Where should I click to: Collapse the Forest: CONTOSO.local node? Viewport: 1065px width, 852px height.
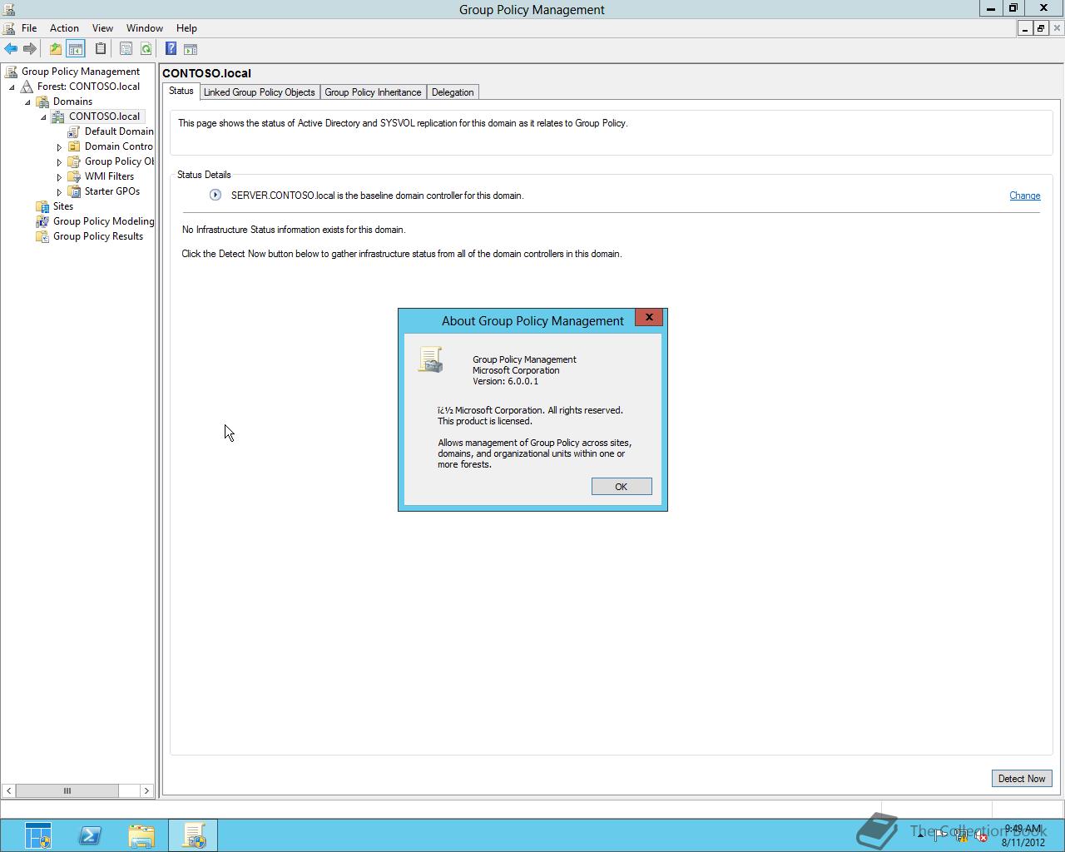[12, 87]
